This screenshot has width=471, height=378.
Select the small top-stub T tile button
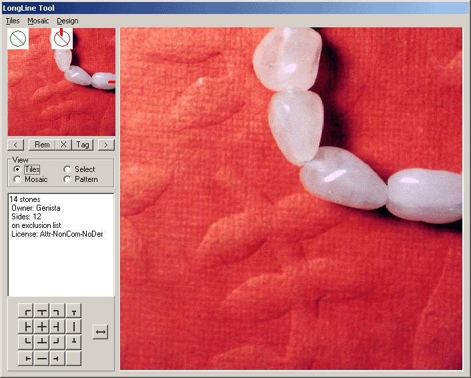click(x=73, y=311)
